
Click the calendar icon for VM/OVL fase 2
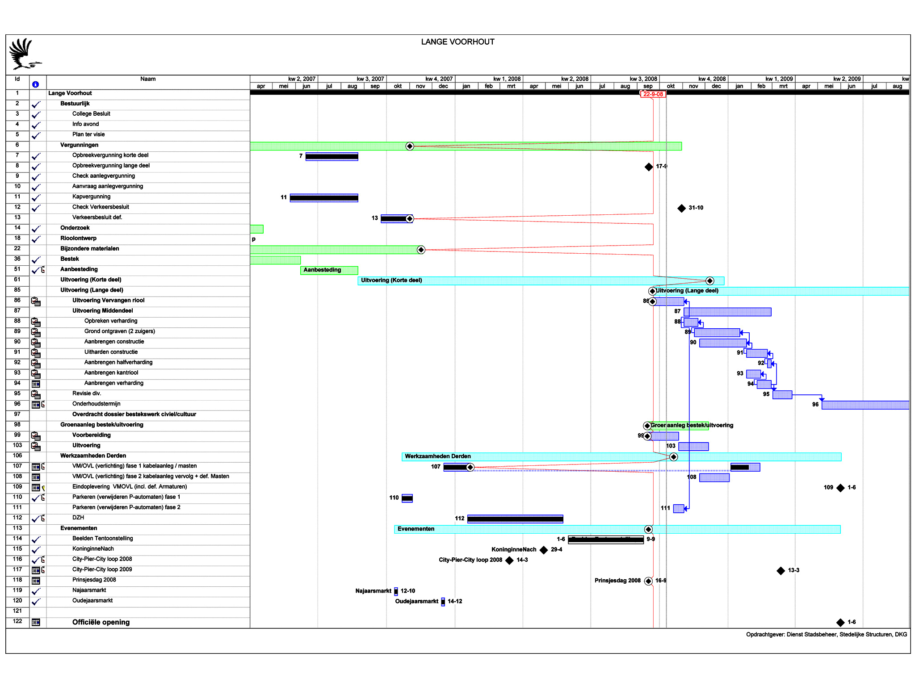[x=36, y=477]
